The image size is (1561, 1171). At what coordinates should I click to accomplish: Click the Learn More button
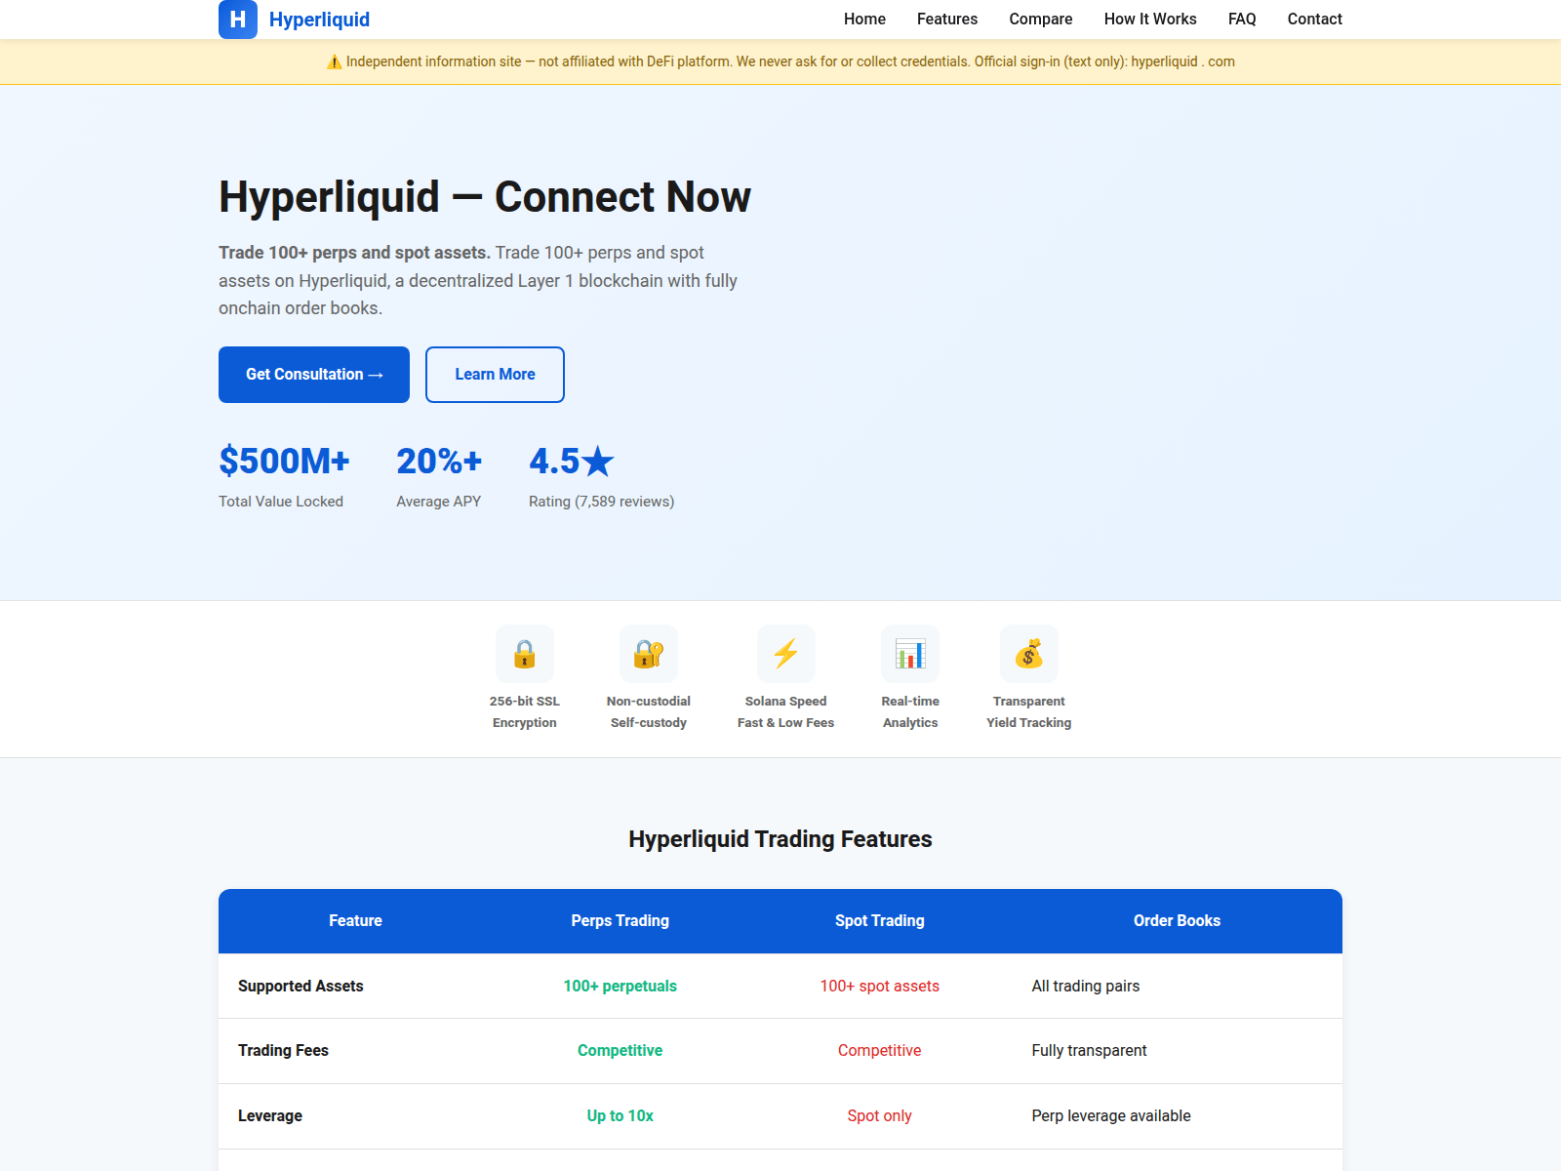tap(495, 375)
